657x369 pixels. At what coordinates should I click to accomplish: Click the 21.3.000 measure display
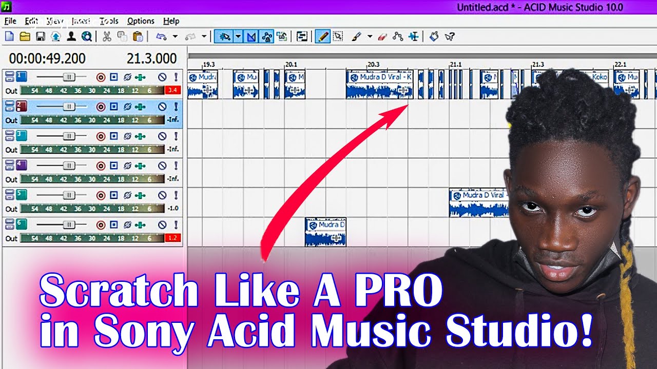point(152,58)
